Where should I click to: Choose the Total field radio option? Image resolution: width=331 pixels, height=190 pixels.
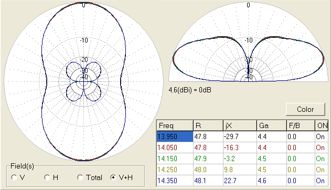90,177
